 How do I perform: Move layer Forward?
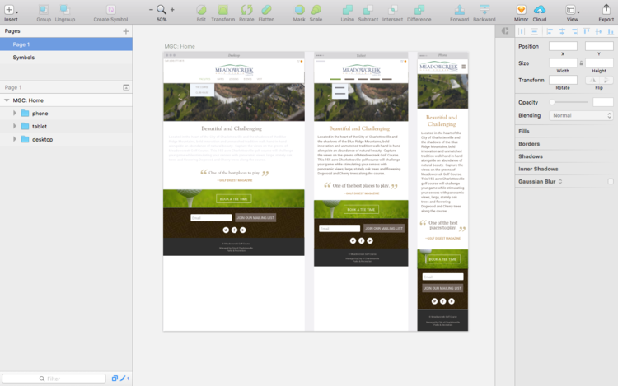tap(459, 12)
